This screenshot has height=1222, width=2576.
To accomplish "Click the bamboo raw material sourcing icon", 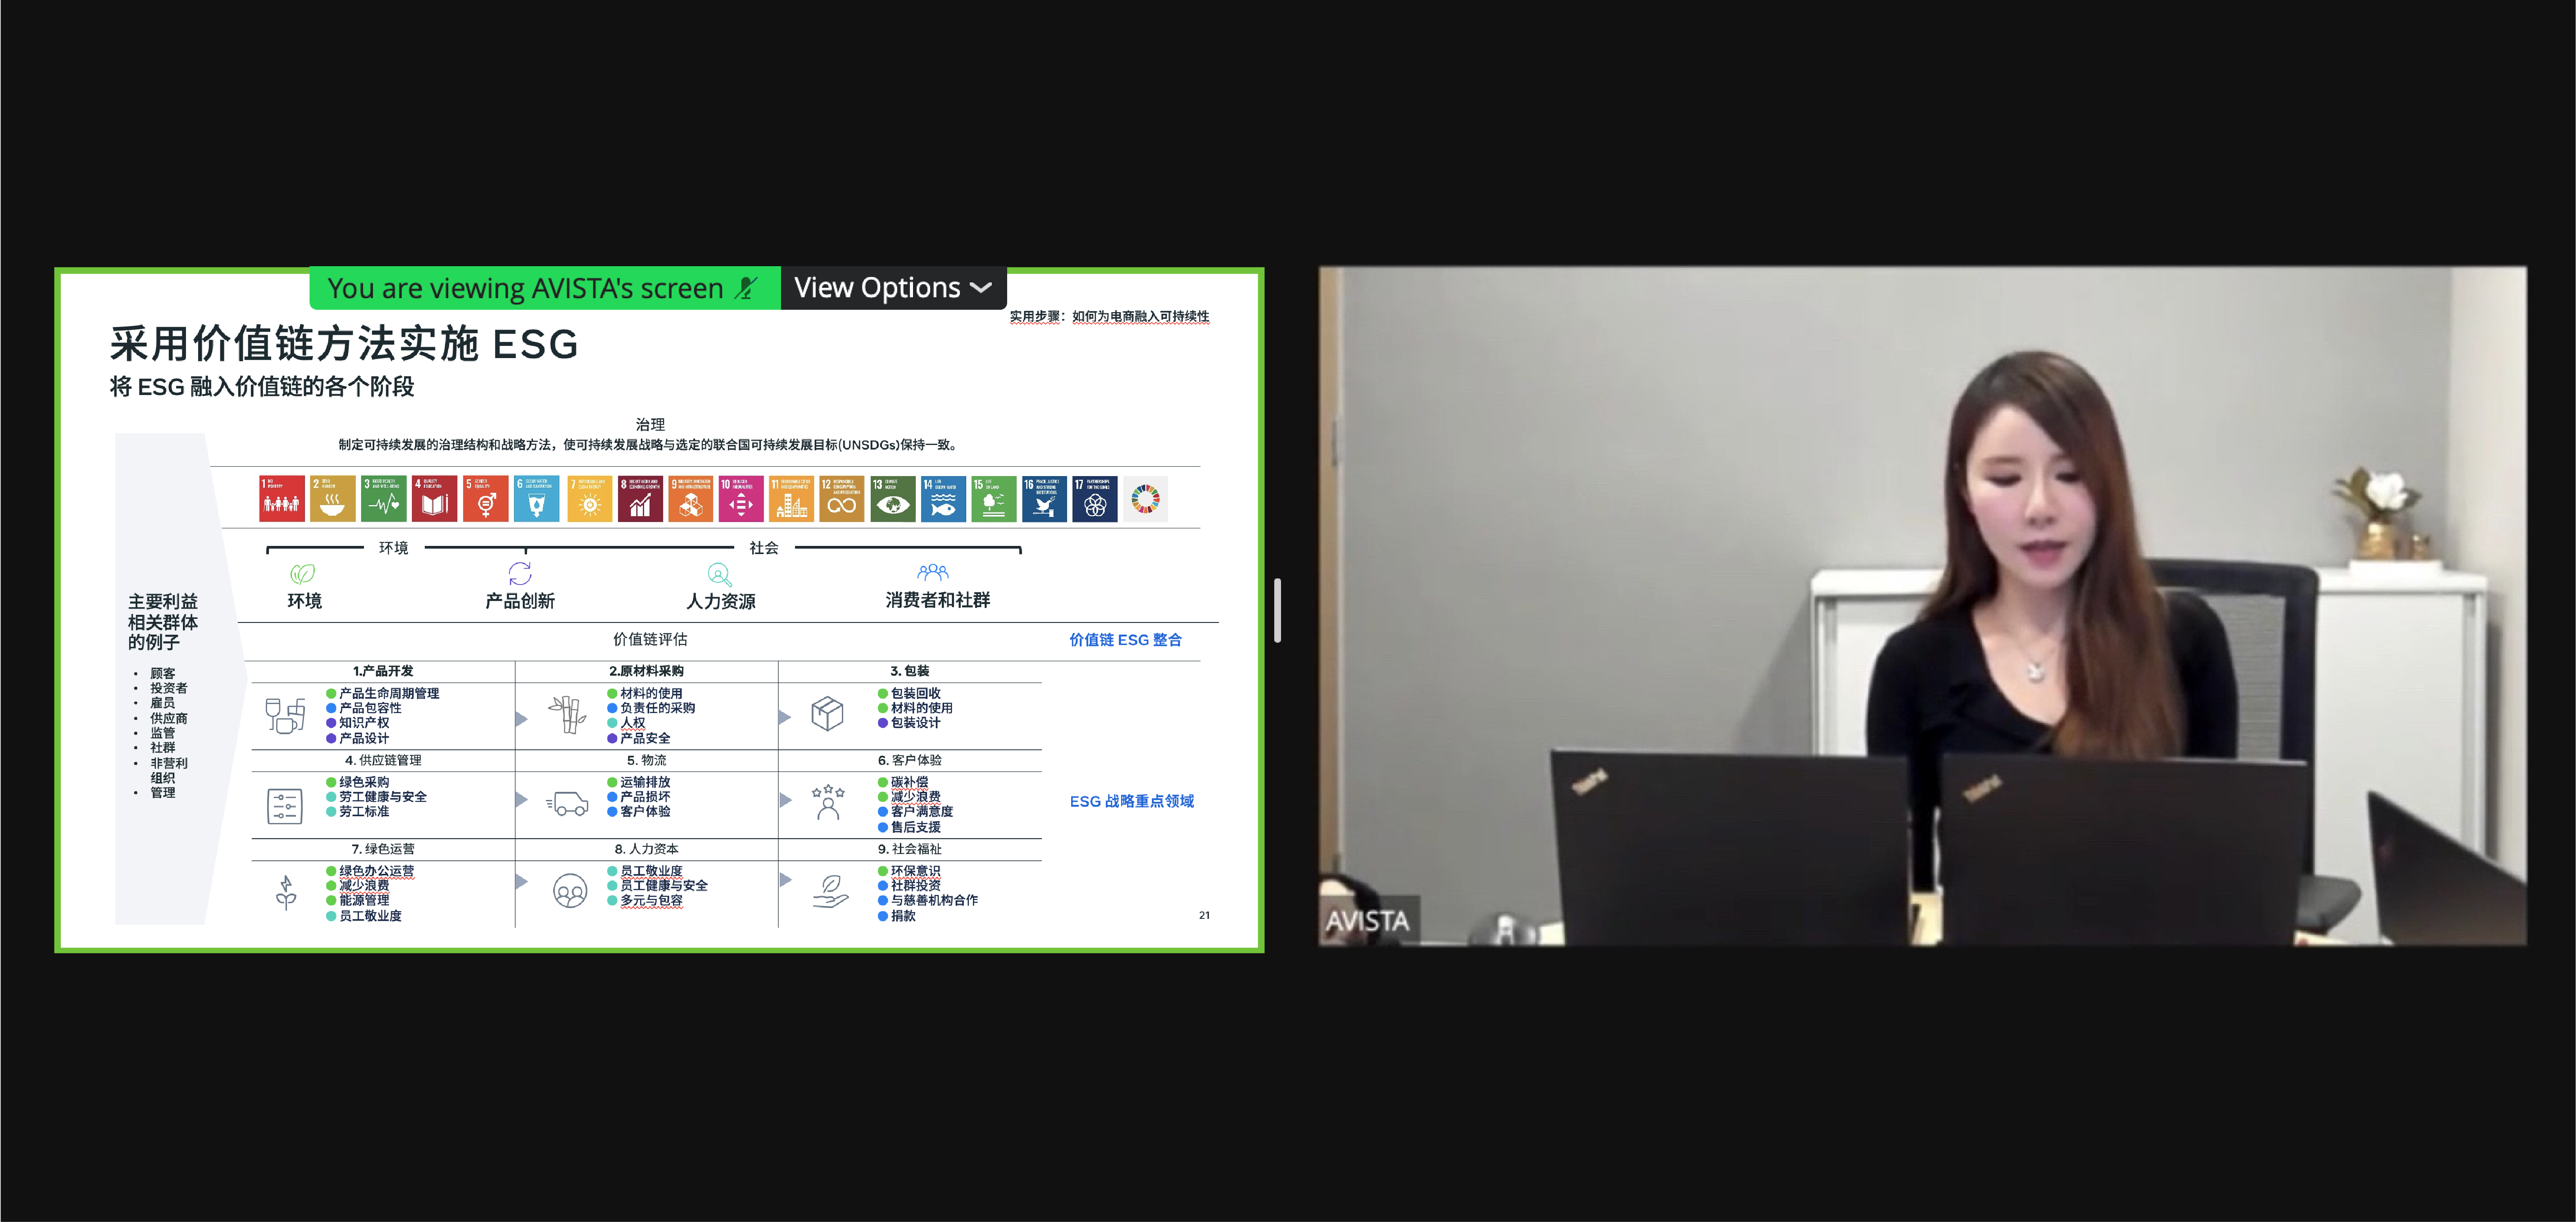I will pyautogui.click(x=567, y=714).
